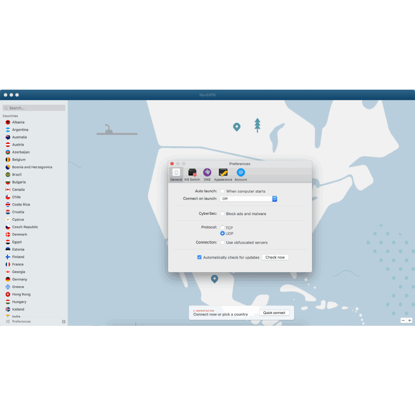The image size is (415, 415).
Task: Click the map pin in northern Canada
Action: click(237, 127)
